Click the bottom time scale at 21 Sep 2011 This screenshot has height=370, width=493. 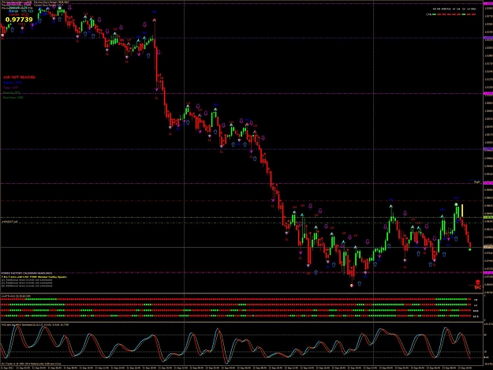6,368
